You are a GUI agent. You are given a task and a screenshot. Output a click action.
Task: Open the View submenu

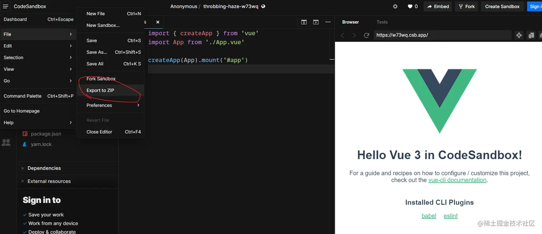[x=38, y=69]
